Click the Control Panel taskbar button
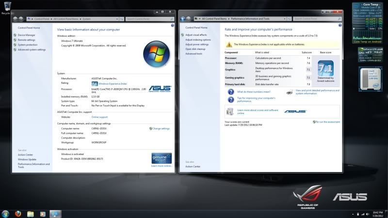Image resolution: width=388 pixels, height=218 pixels. [55, 214]
